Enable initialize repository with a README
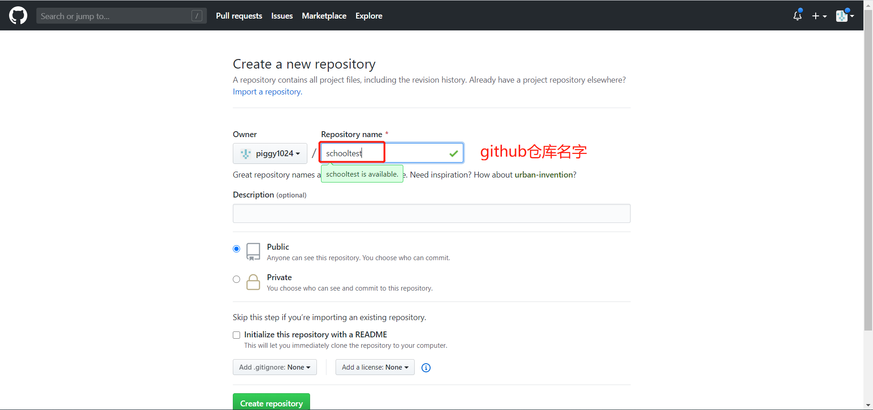 pos(236,335)
